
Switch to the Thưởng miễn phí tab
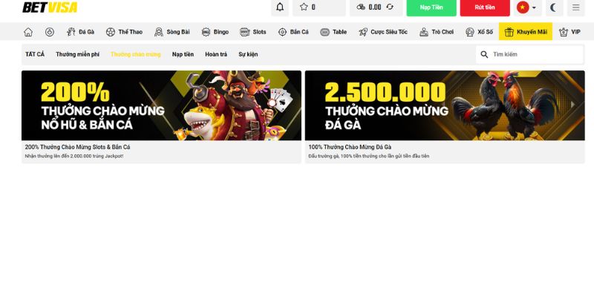pyautogui.click(x=77, y=54)
